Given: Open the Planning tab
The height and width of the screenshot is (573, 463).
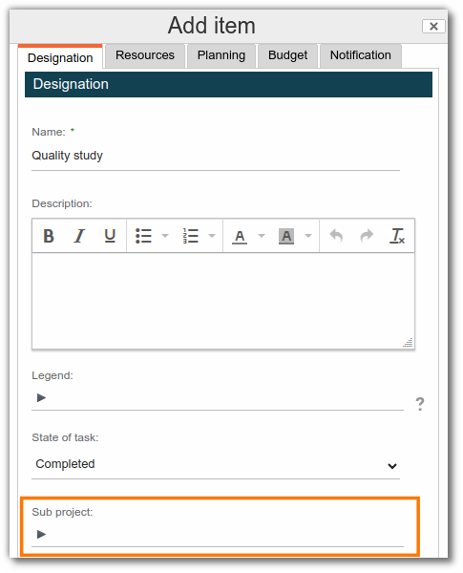Looking at the screenshot, I should pos(221,55).
